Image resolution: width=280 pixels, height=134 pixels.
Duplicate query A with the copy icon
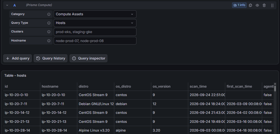(250, 5)
